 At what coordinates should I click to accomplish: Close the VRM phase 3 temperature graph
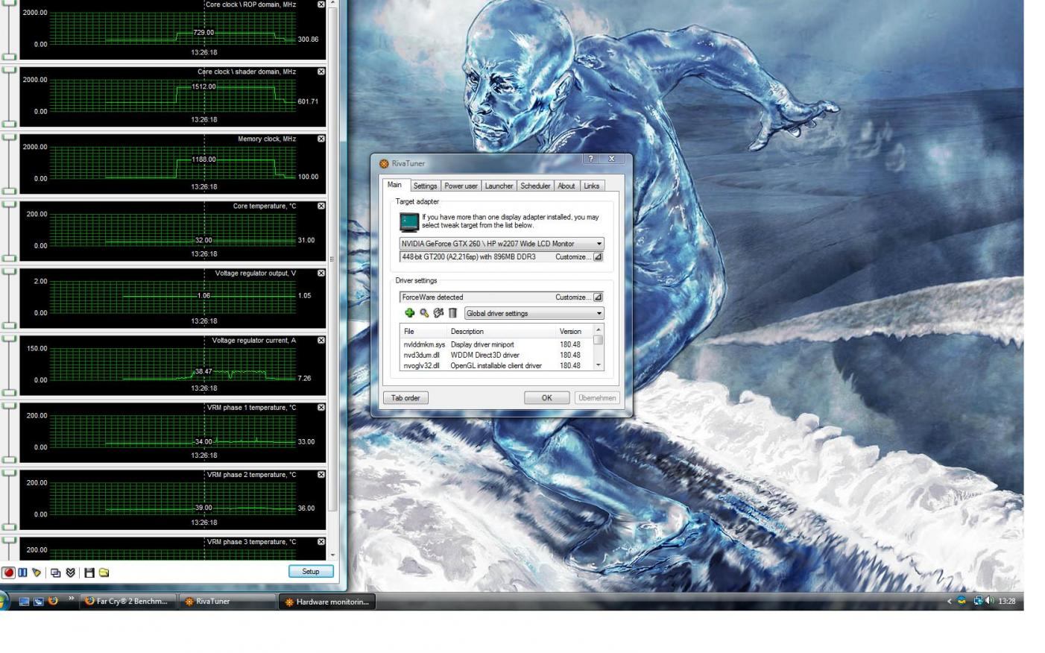coord(321,541)
